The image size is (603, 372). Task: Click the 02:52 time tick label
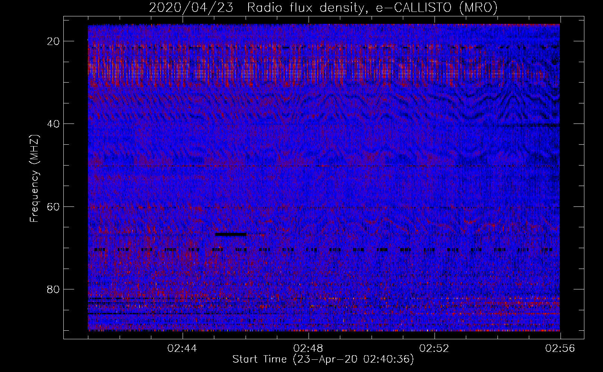(435, 349)
